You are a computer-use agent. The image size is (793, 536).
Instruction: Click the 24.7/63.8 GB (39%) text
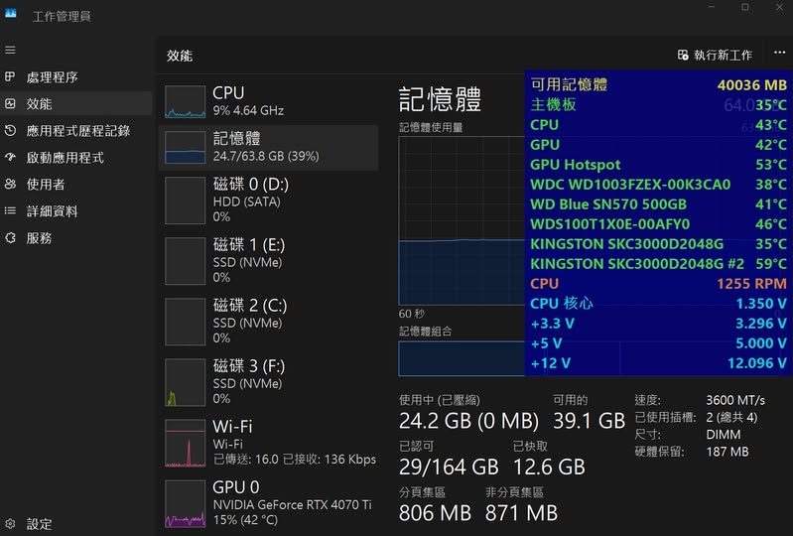[266, 156]
